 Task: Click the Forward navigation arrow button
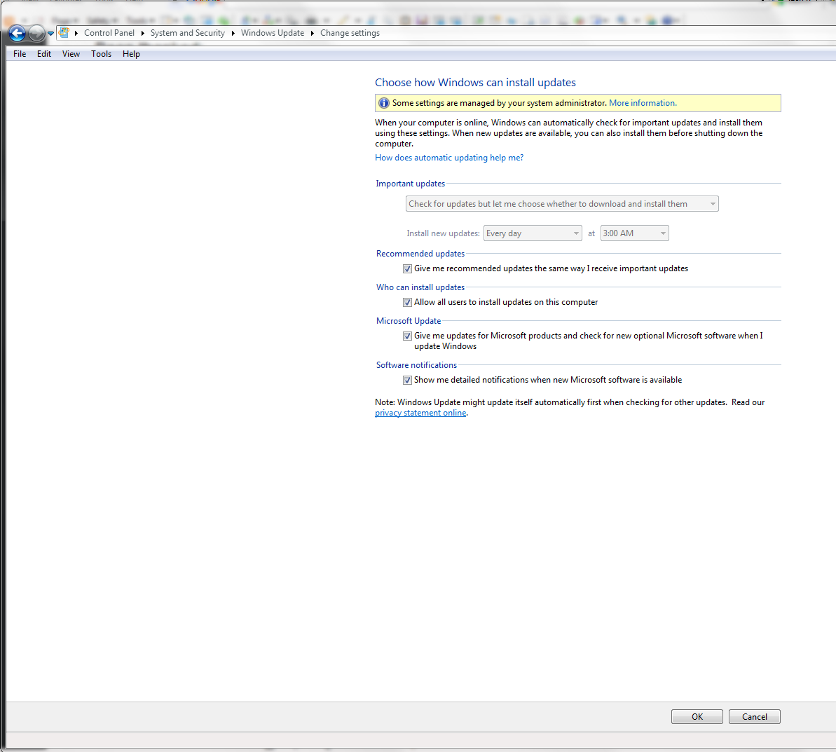tap(36, 34)
